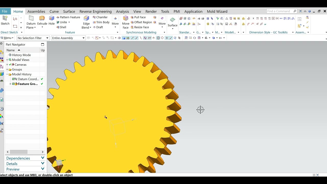Viewport: 327px width, 184px height.
Task: Click the search magnifier in Find a Command
Action: (295, 11)
